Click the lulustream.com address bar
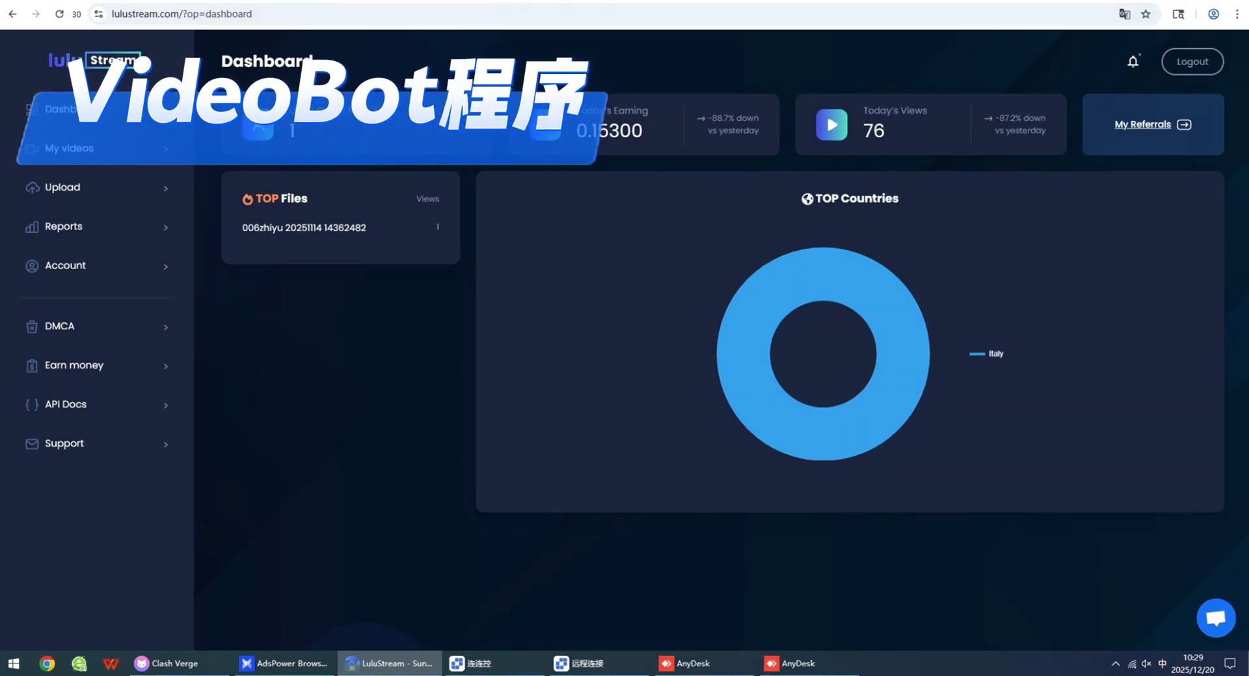This screenshot has height=676, width=1249. tap(181, 14)
